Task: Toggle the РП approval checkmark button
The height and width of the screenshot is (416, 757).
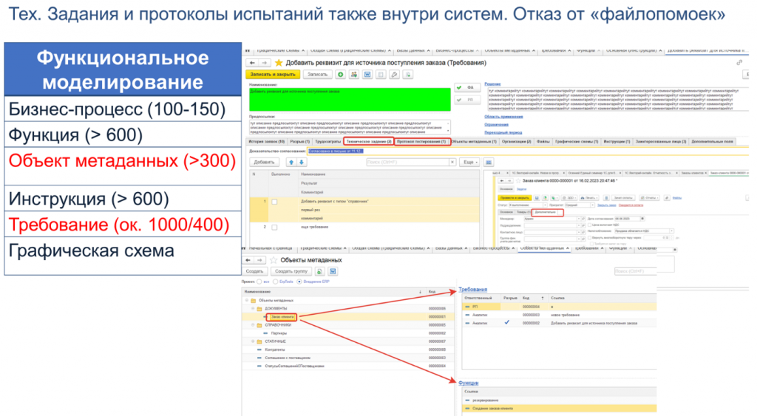Action: coord(467,100)
